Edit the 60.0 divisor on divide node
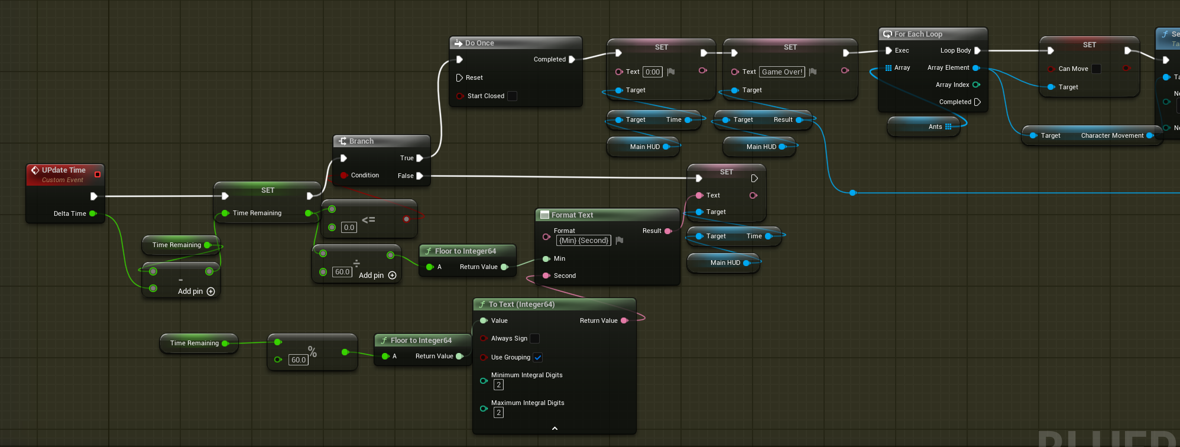 342,272
